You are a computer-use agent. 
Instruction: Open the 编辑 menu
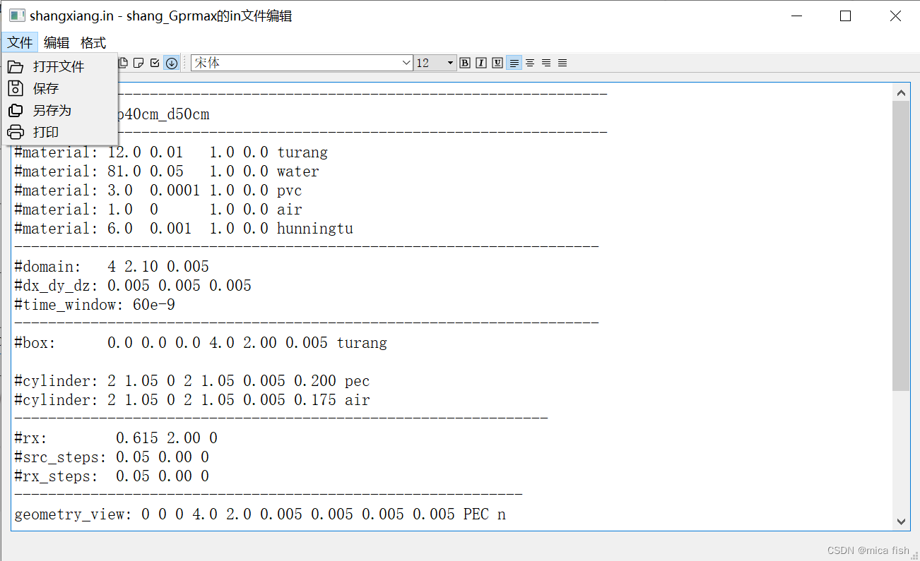(57, 42)
